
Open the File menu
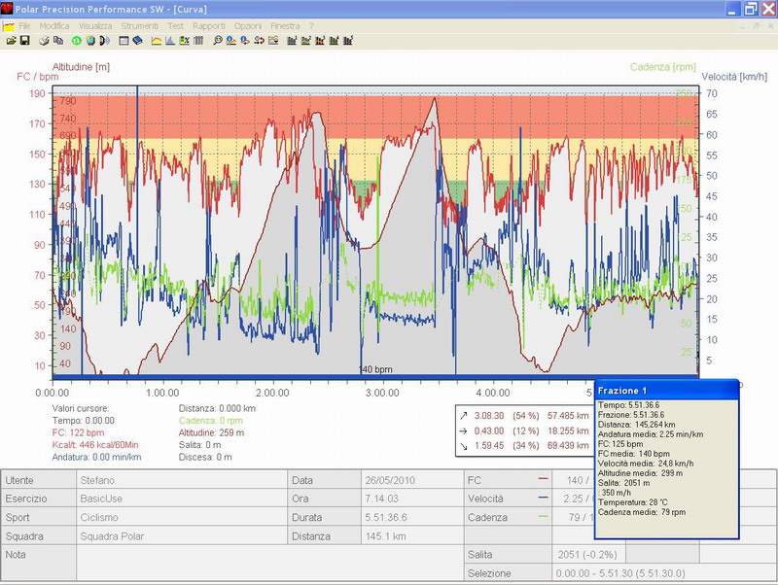(24, 26)
